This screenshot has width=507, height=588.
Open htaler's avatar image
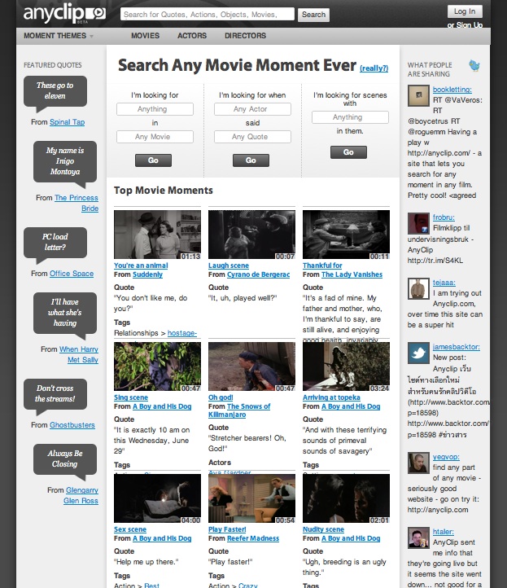418,538
